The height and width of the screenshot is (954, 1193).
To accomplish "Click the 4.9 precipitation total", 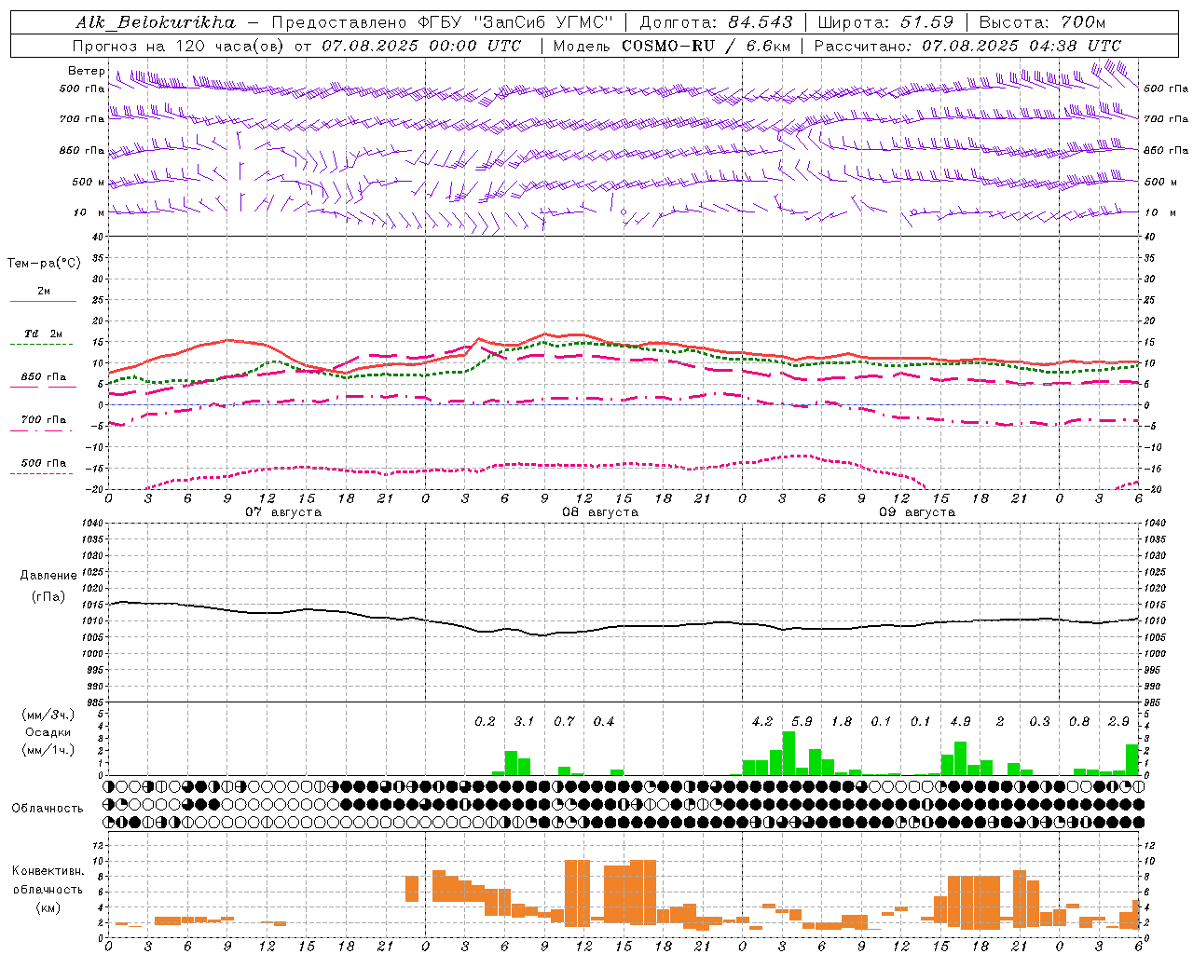I will (960, 721).
